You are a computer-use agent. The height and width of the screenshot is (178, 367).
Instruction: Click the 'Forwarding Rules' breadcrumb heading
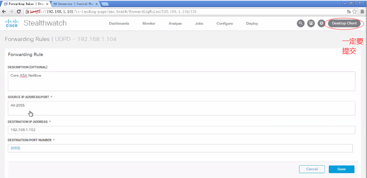point(27,39)
